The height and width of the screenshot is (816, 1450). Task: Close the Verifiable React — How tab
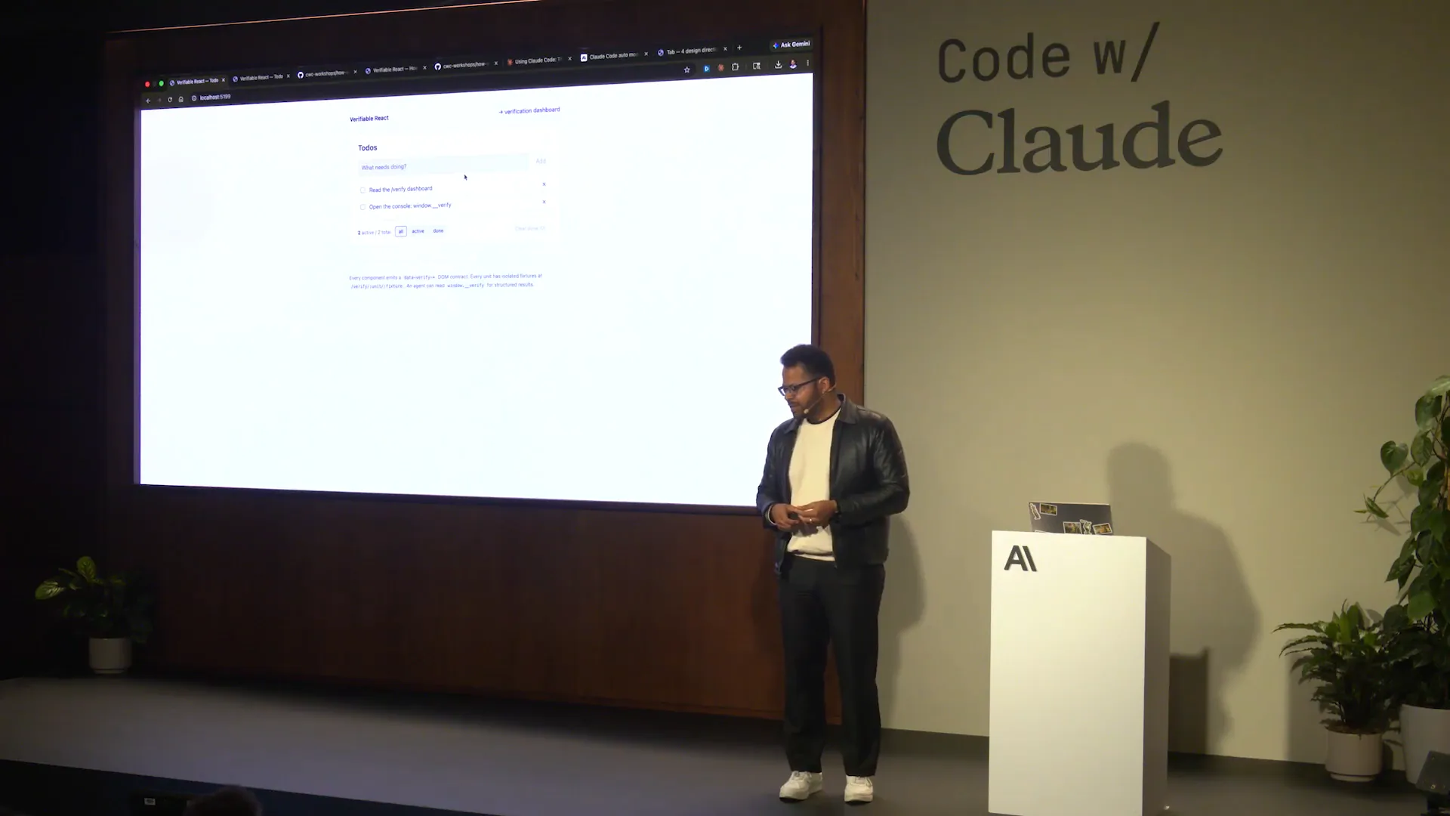coord(424,67)
